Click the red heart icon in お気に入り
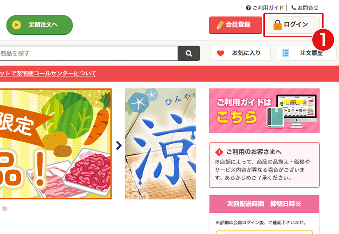Screen dimensions: 339x234 (221, 53)
